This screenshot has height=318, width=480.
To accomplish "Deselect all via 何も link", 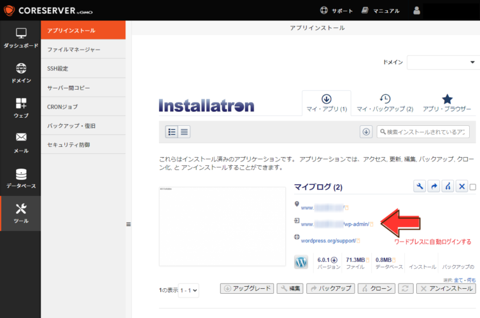I will (471, 280).
